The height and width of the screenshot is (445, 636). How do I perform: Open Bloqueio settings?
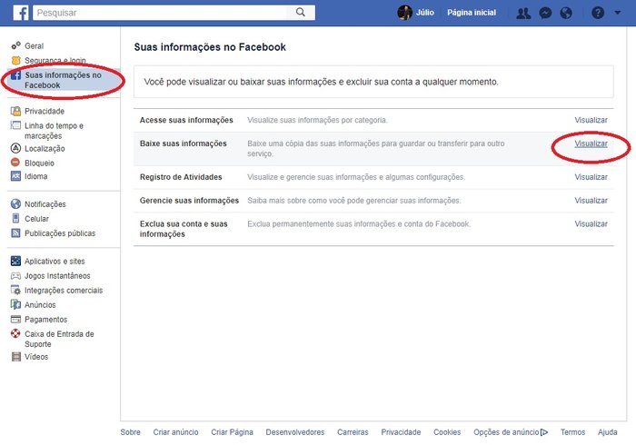(39, 163)
